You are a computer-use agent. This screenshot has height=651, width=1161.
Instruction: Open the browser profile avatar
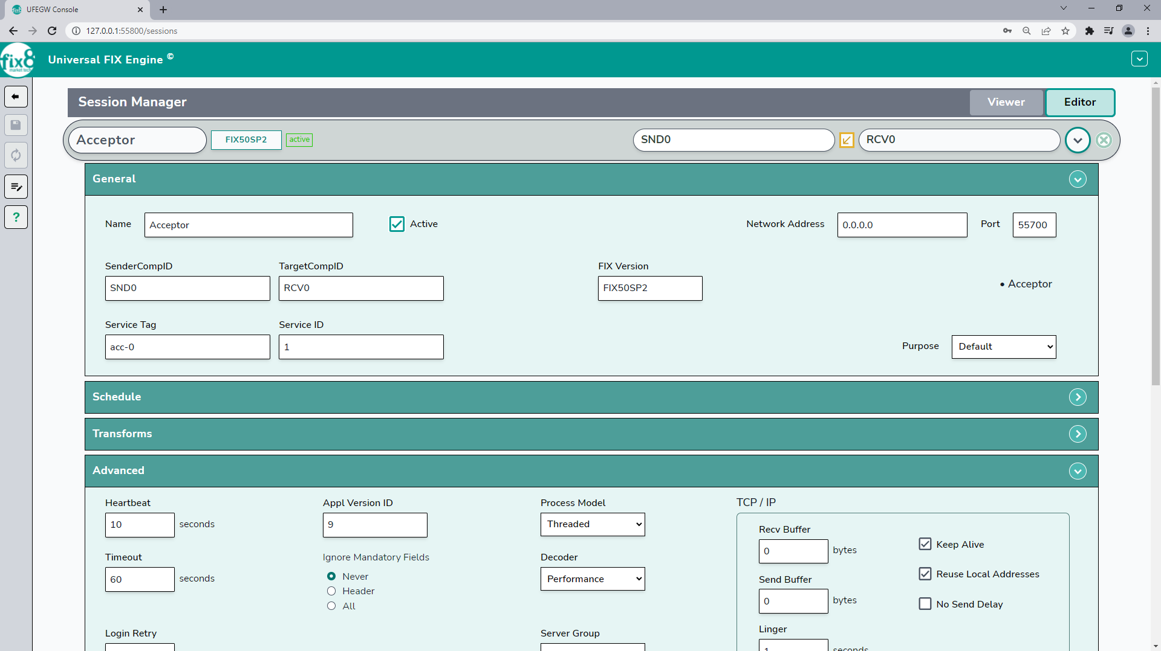[x=1128, y=31]
